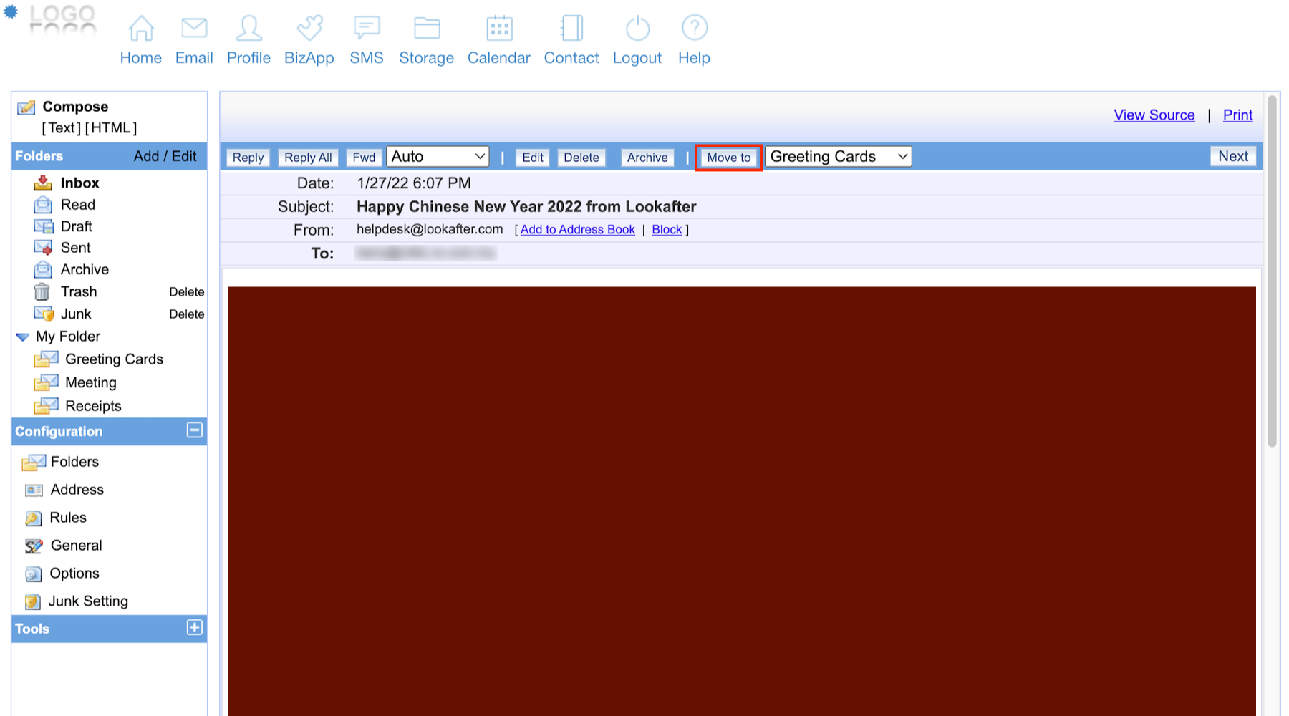Expand the Tools section with plus icon
This screenshot has height=716, width=1289.
tap(194, 628)
